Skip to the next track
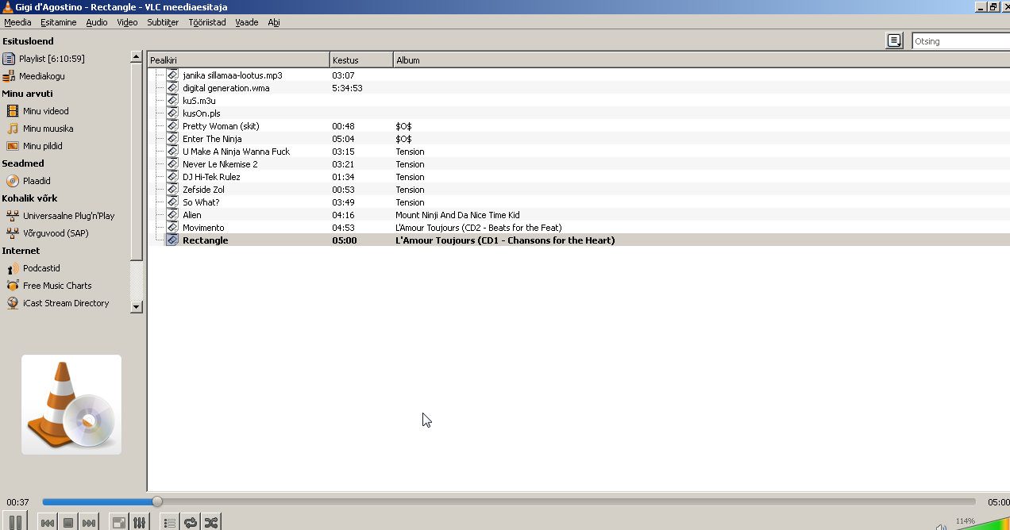 [89, 523]
